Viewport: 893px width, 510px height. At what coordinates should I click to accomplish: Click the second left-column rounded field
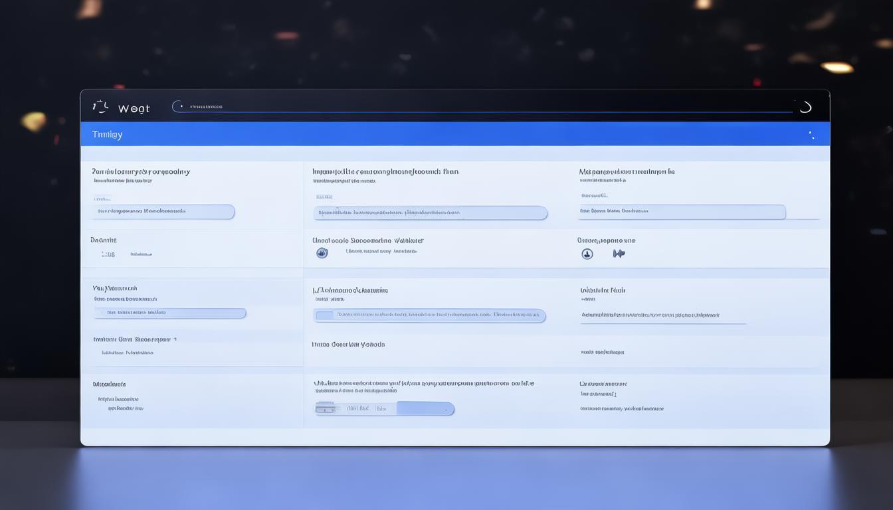tap(169, 313)
